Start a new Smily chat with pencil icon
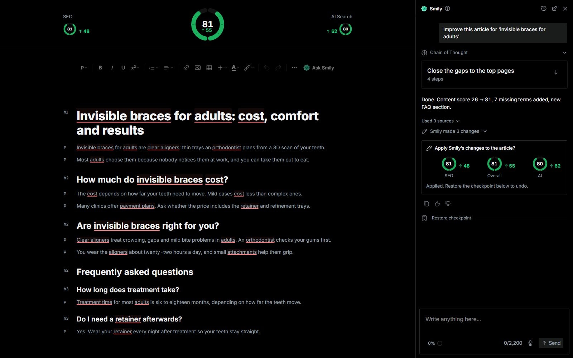This screenshot has height=358, width=573. click(554, 9)
